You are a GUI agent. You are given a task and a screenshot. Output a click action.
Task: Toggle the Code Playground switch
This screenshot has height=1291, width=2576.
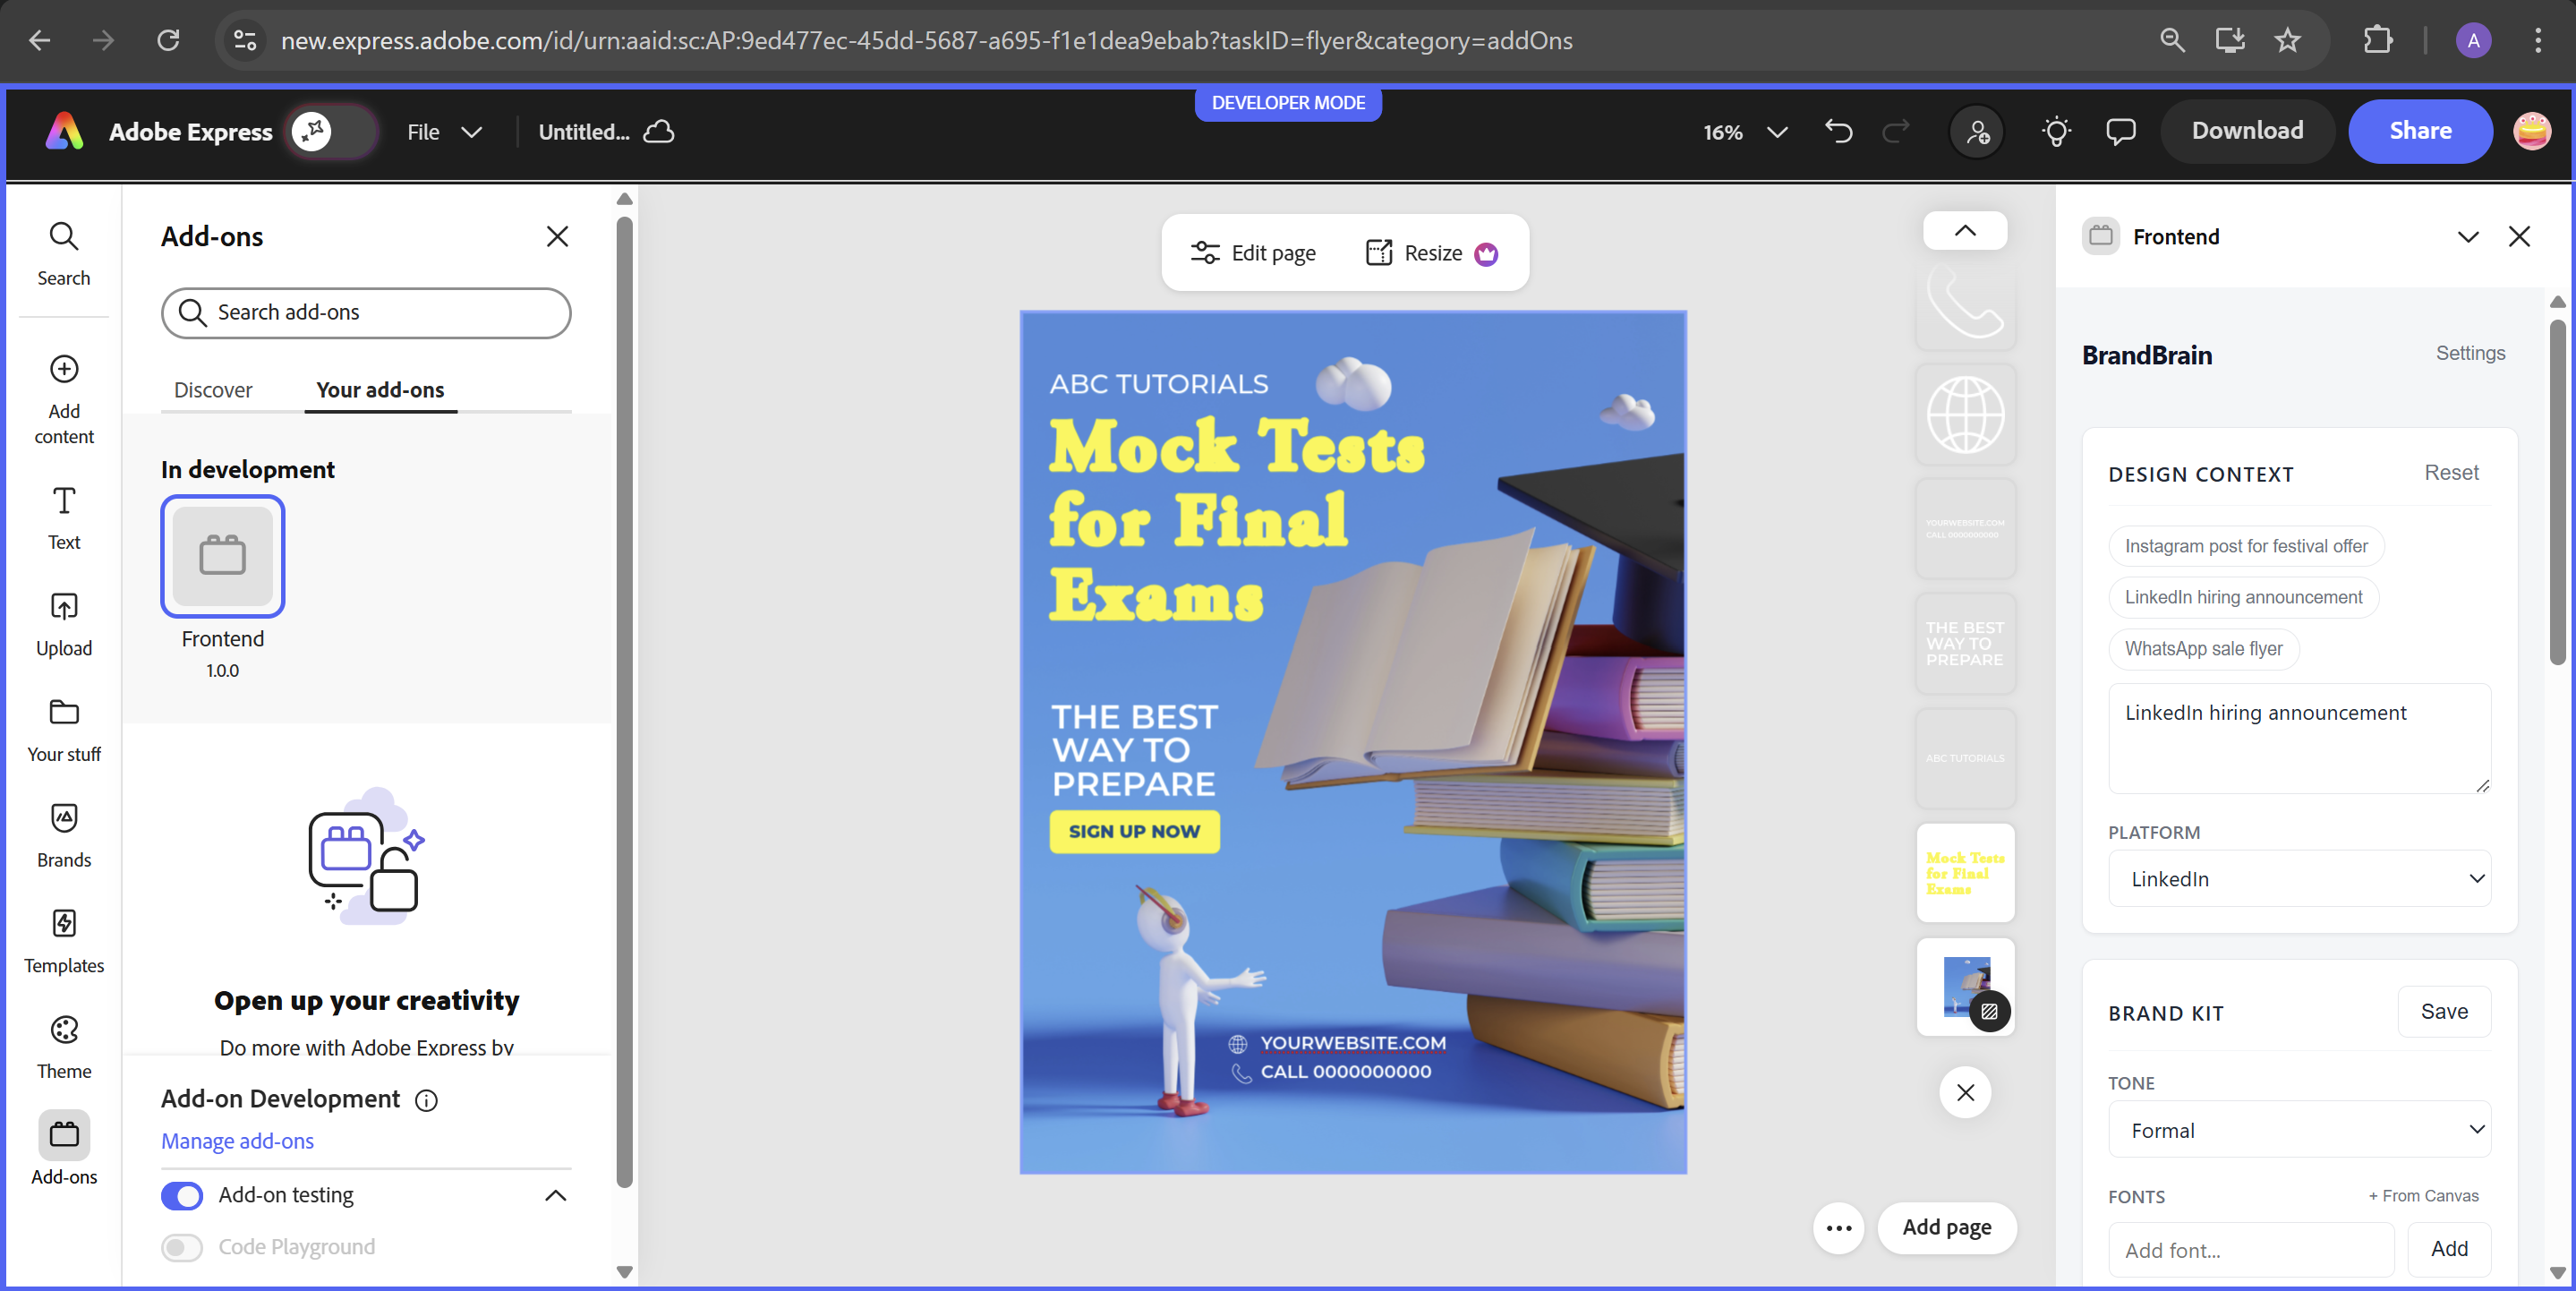(x=182, y=1247)
